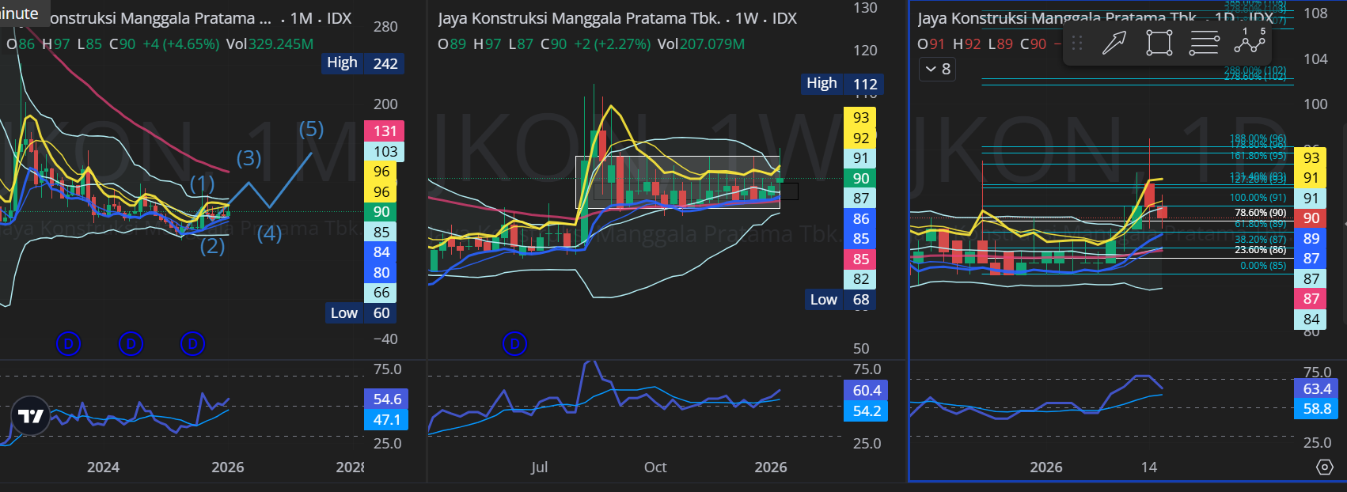Select the Elliott Impulse Wave tool icon

tap(1249, 42)
